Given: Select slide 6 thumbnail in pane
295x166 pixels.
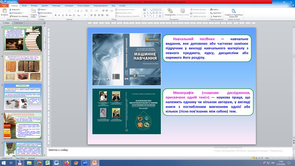Looking at the screenshot, I should 23,126.
